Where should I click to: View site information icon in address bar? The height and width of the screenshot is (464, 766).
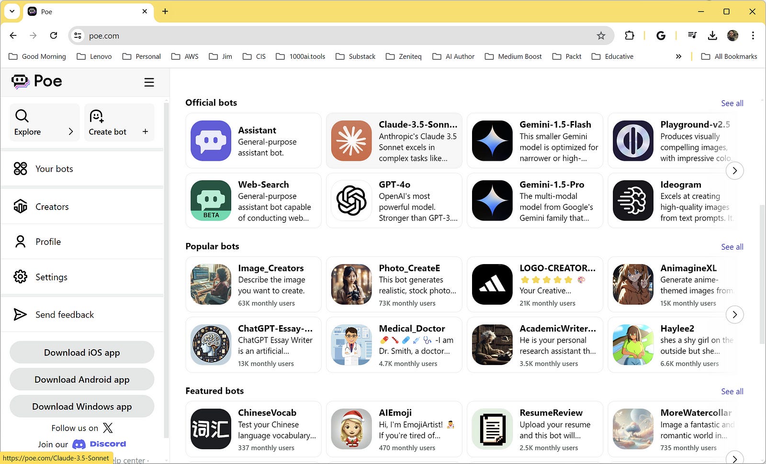click(78, 36)
